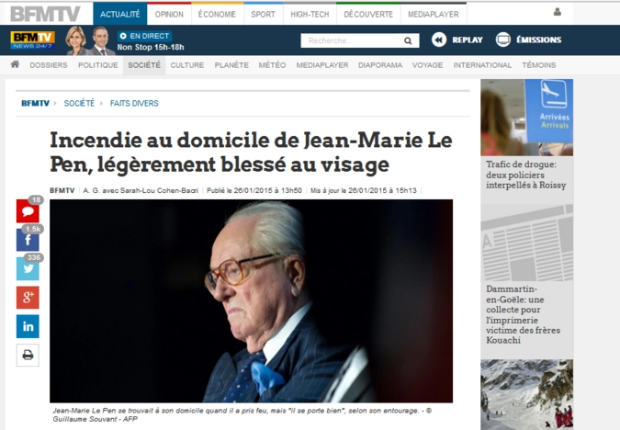Screen dimensions: 620x430
Task: Click the home icon in navigation bar
Action: coord(15,64)
